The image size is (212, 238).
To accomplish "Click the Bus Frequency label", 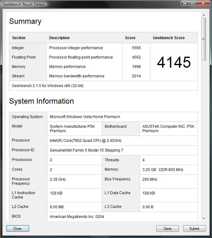I will point(118,179).
